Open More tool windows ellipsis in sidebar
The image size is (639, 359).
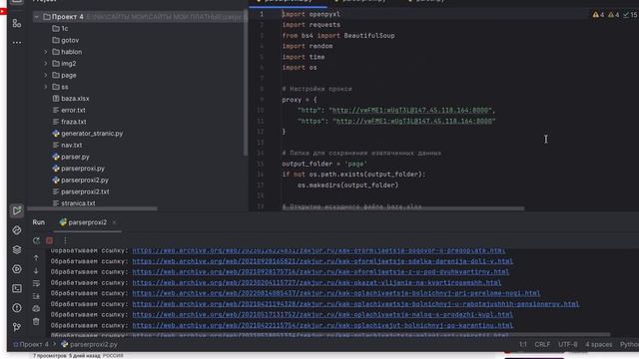17,42
